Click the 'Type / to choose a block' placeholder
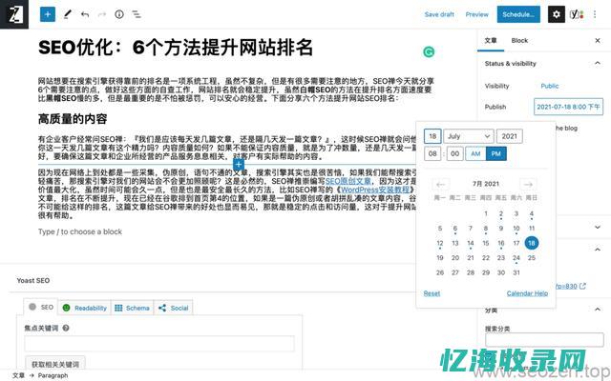The height and width of the screenshot is (381, 611). point(80,231)
